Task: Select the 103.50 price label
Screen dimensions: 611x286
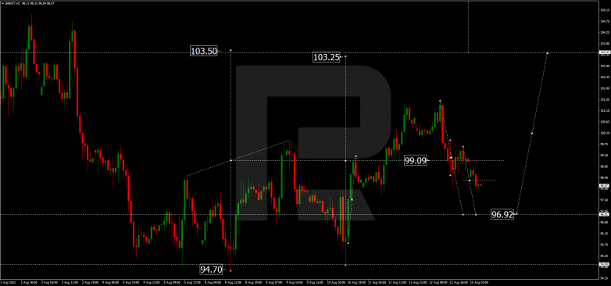Action: tap(203, 51)
